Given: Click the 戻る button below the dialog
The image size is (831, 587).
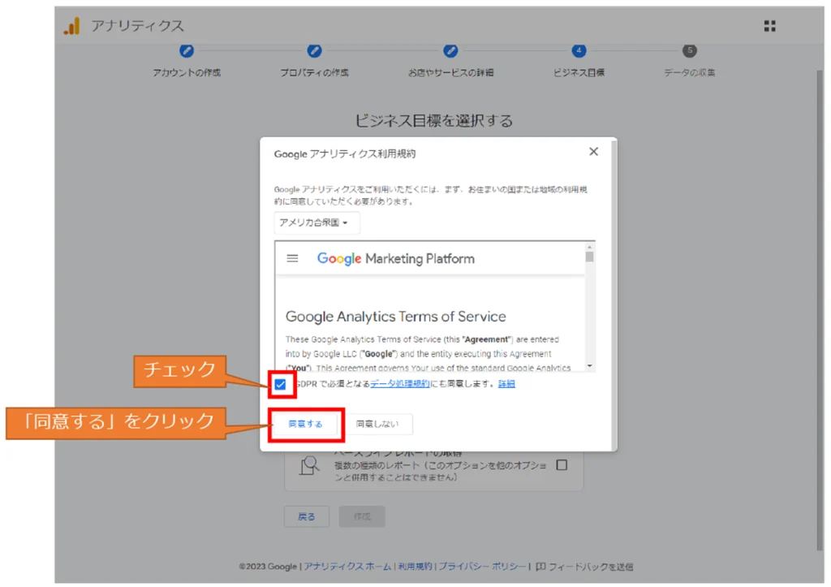Looking at the screenshot, I should tap(306, 516).
